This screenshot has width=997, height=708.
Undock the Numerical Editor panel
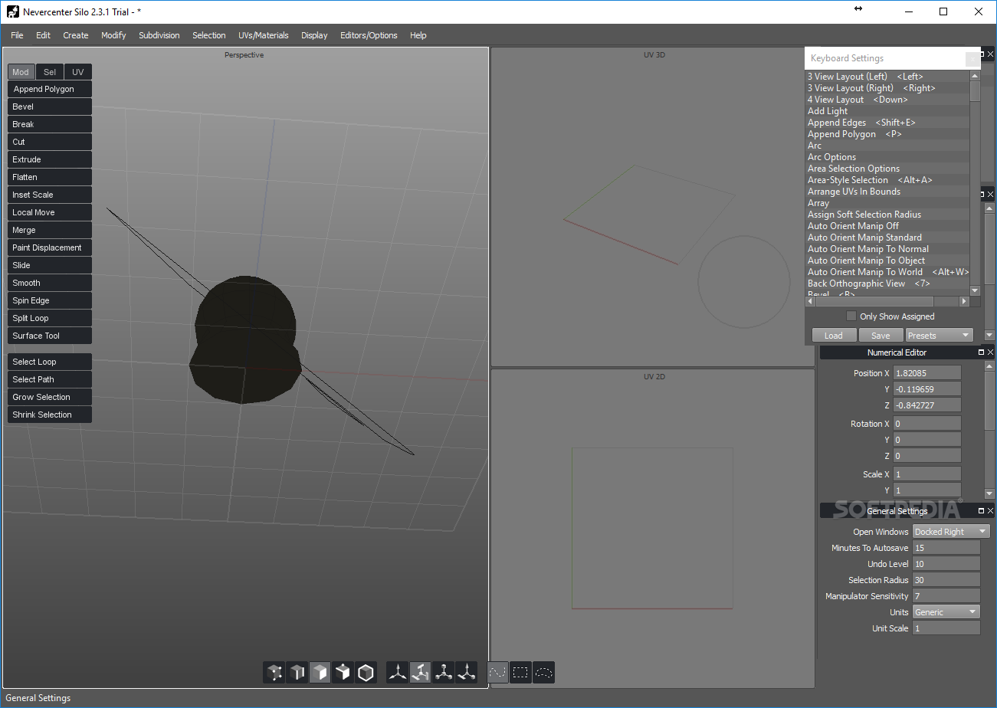pos(981,352)
